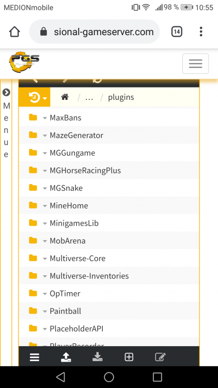Select the MobArena folder name
This screenshot has width=218, height=388.
68,241
